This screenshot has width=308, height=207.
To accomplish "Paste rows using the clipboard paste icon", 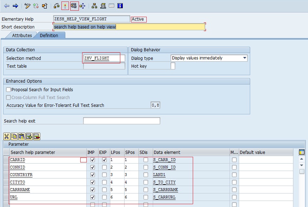I will click(22, 136).
